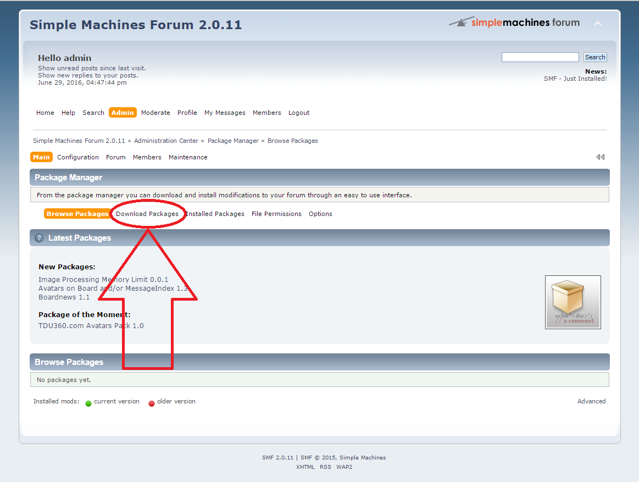Click inside the search input field
The height and width of the screenshot is (482, 639).
pos(540,57)
